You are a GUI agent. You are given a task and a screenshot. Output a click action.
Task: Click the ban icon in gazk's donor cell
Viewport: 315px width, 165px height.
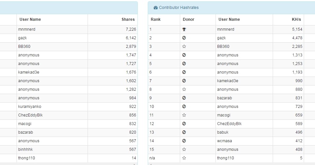click(x=184, y=38)
